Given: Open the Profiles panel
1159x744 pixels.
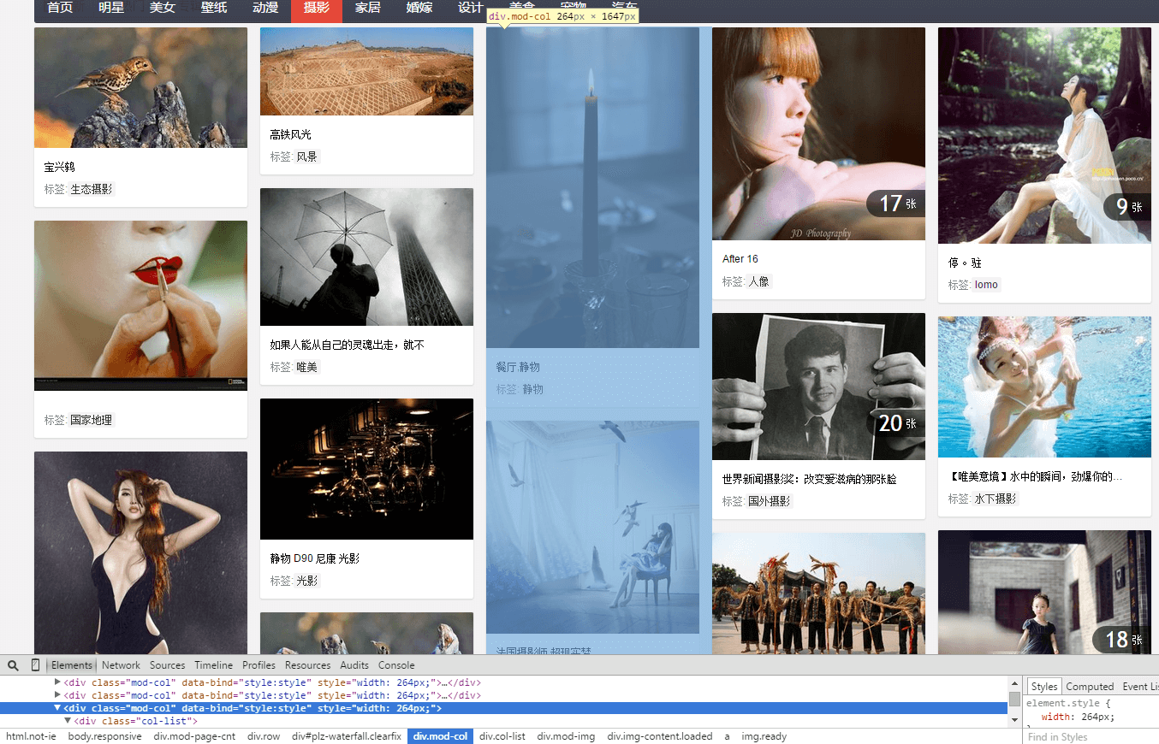Looking at the screenshot, I should [259, 665].
